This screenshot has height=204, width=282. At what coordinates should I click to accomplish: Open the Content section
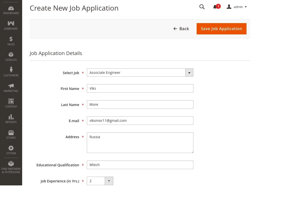point(11,103)
